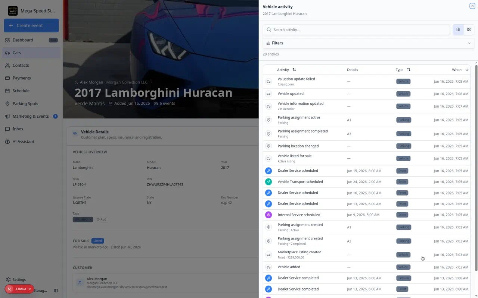478x298 pixels.
Task: Open Schedule in sidebar
Action: tap(31, 91)
